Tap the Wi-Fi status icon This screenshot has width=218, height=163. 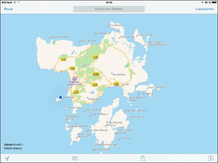[x=15, y=2]
